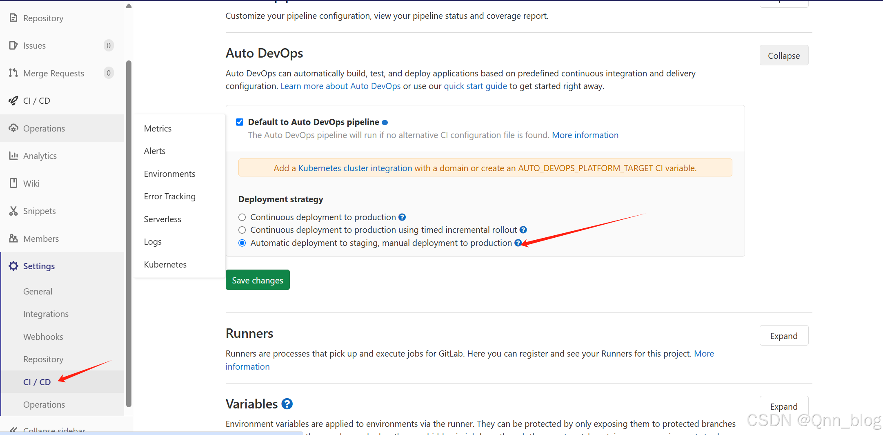Select the Issues icon in the sidebar
The width and height of the screenshot is (883, 435).
(13, 45)
